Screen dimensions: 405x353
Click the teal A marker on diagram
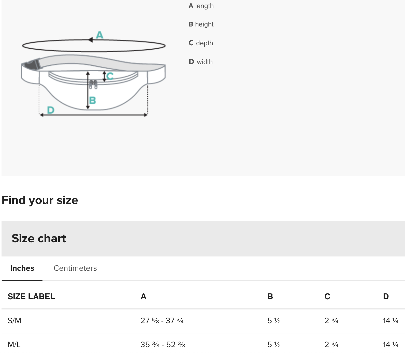click(x=99, y=35)
